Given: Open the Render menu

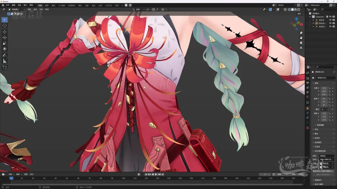Looking at the screenshot, I should 19,5.
